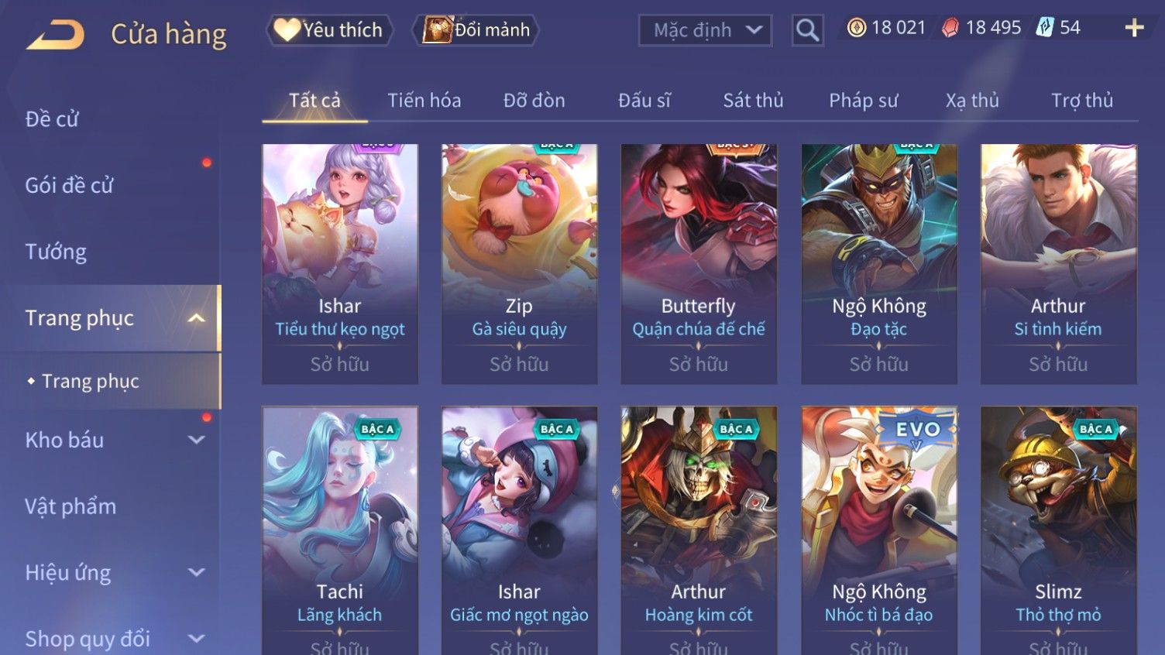The image size is (1165, 655).
Task: Select Zip Gà siêu quậy skin card
Action: tap(519, 264)
